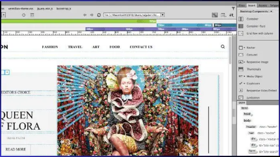The width and height of the screenshot is (280, 157).
Task: Select the EDITOR'S CHOICE text
Action: (16, 92)
